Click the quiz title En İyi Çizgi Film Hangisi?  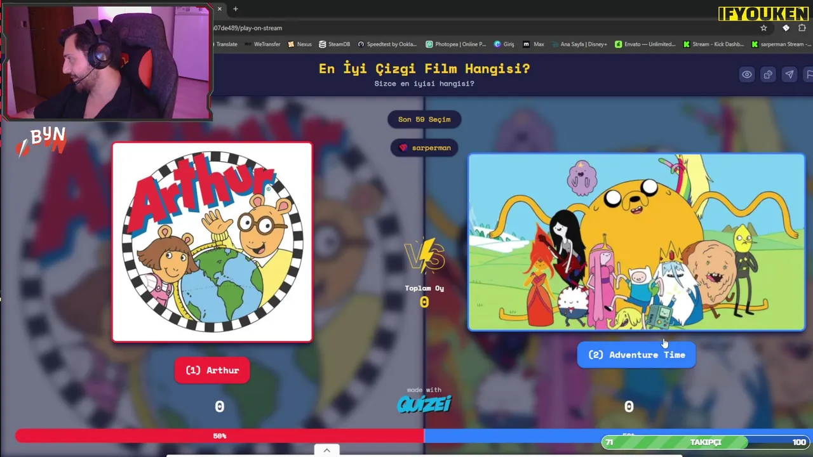point(424,69)
